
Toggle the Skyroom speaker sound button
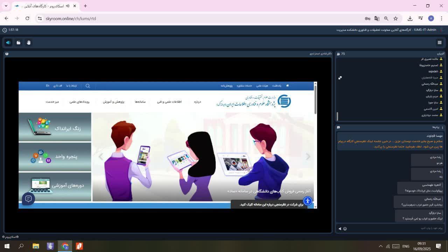click(8, 42)
